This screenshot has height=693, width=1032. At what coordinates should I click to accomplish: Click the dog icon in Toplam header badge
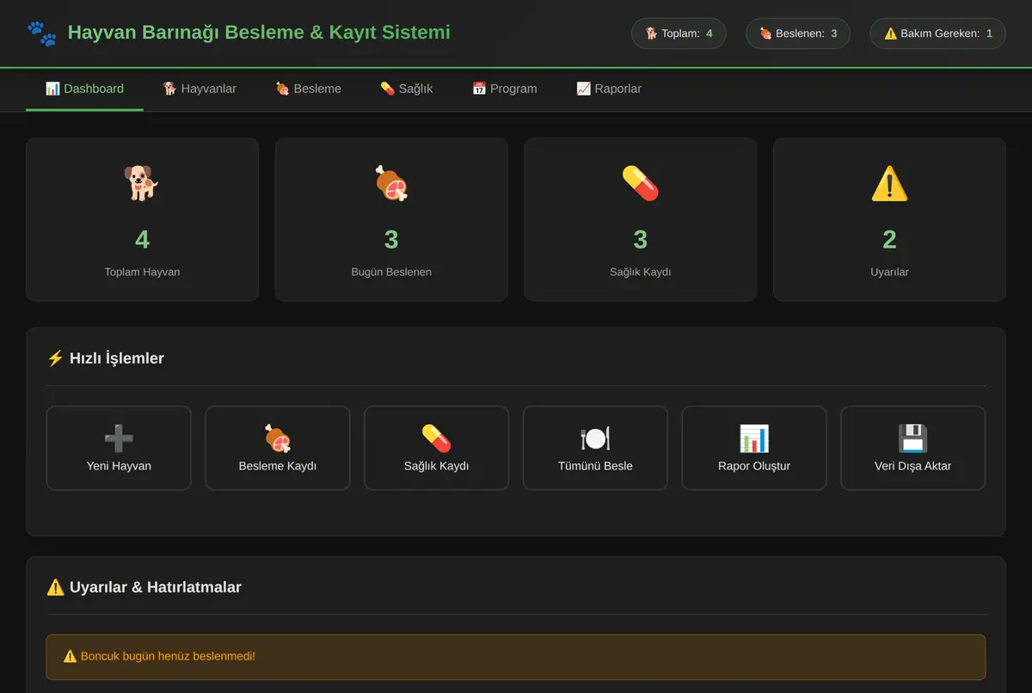(652, 34)
